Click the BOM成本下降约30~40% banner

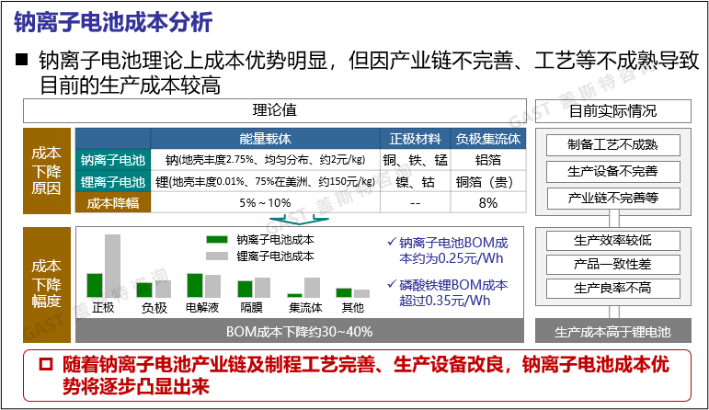click(x=300, y=331)
